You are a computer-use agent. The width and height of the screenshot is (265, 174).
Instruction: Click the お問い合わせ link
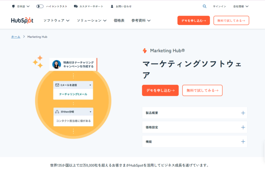(124, 6)
